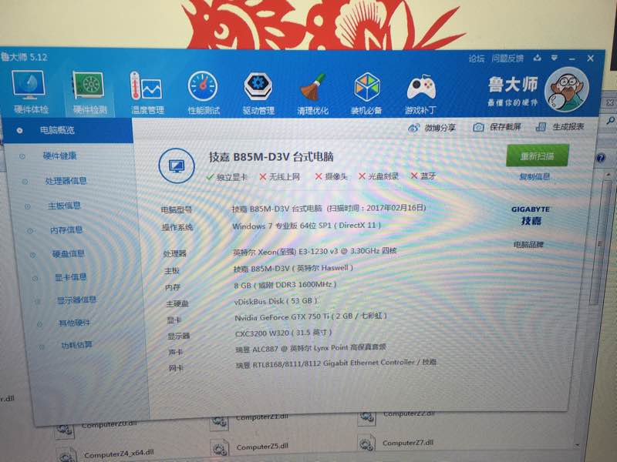Image resolution: width=617 pixels, height=462 pixels.
Task: Click the blue help icon in background window
Action: (601, 158)
